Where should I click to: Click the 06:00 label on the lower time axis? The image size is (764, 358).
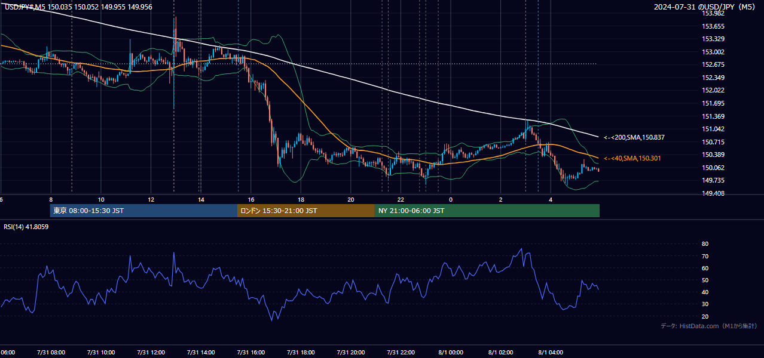[x=8, y=352]
